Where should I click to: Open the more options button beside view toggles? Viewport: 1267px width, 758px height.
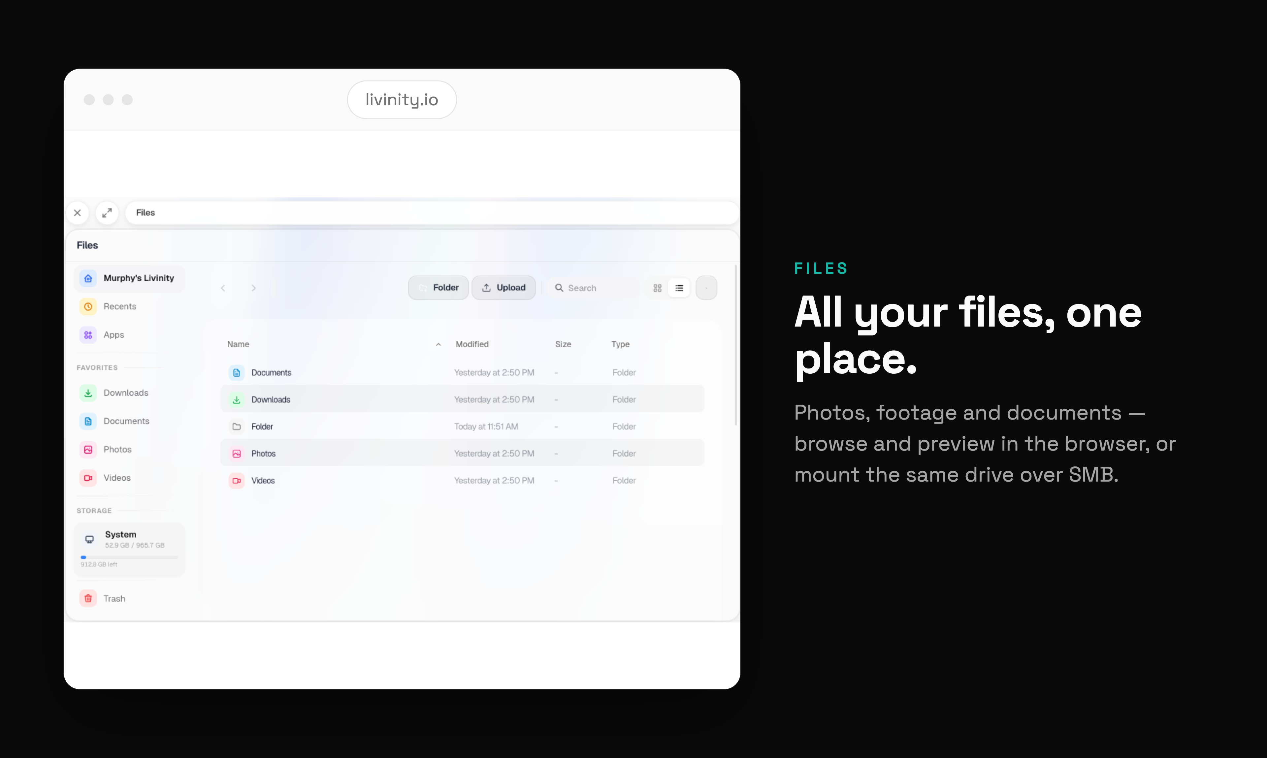706,288
